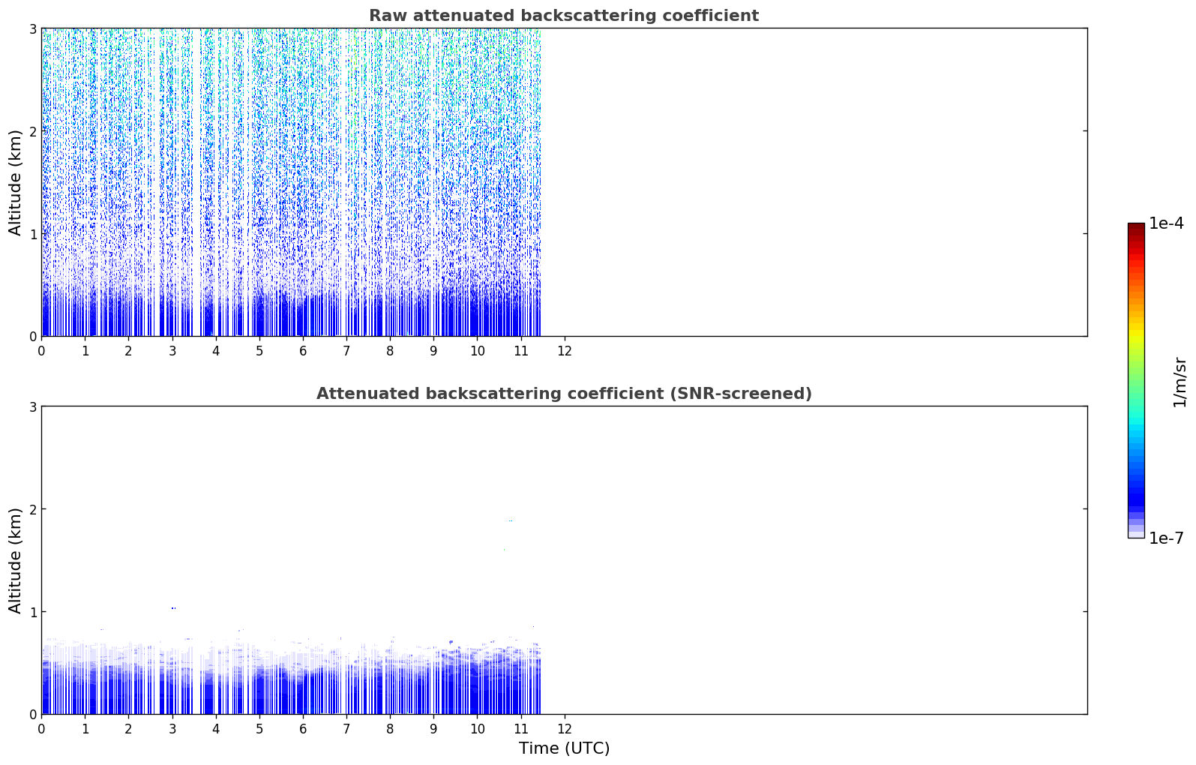Click the '1e-7' colorbar minimum label
This screenshot has width=1196, height=765.
(1167, 538)
